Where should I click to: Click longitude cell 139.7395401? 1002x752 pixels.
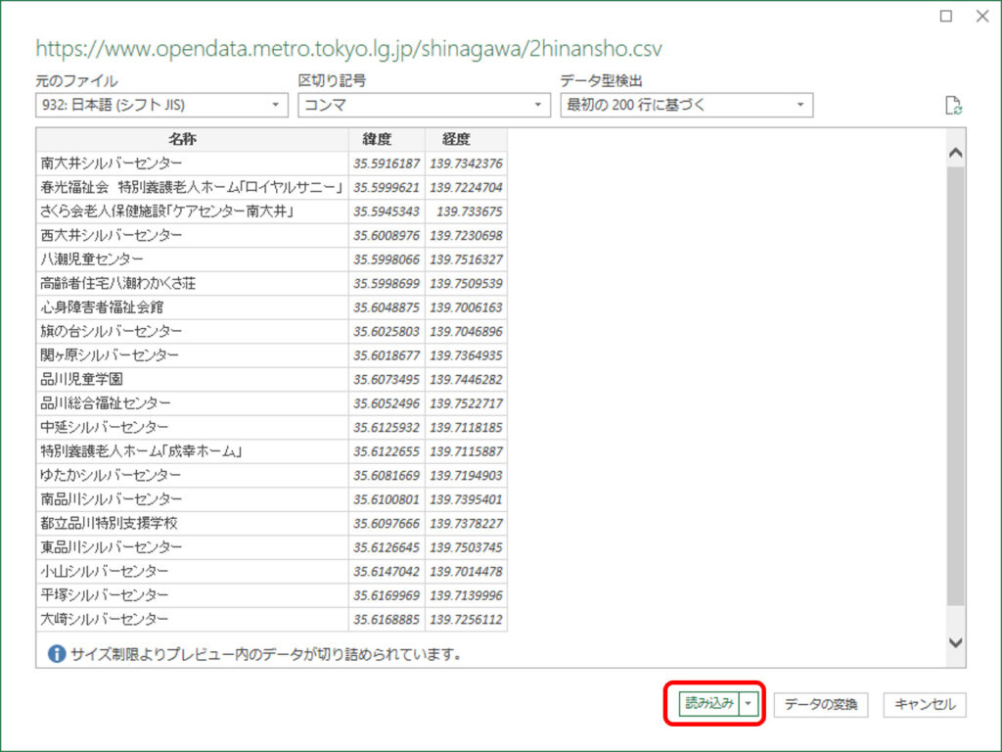coord(466,498)
